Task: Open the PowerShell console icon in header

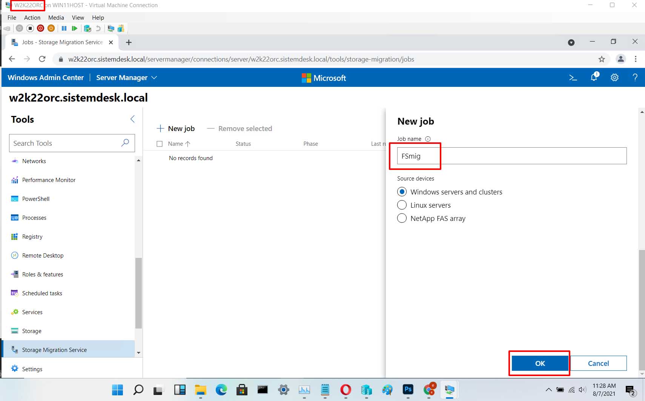Action: pyautogui.click(x=573, y=78)
